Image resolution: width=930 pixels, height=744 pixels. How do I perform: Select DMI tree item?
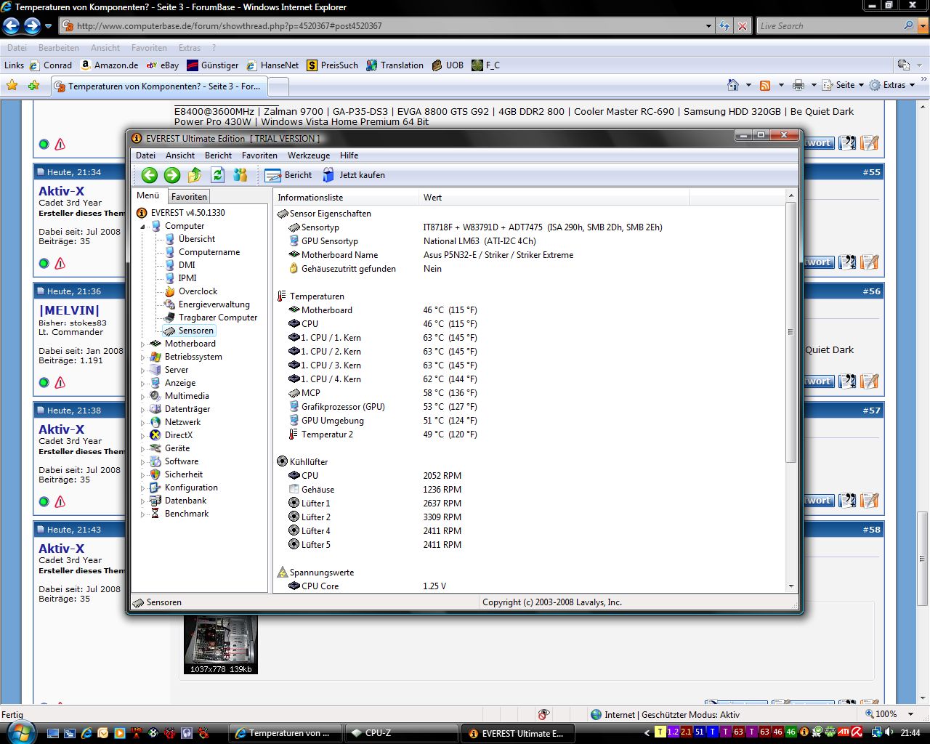(x=187, y=265)
